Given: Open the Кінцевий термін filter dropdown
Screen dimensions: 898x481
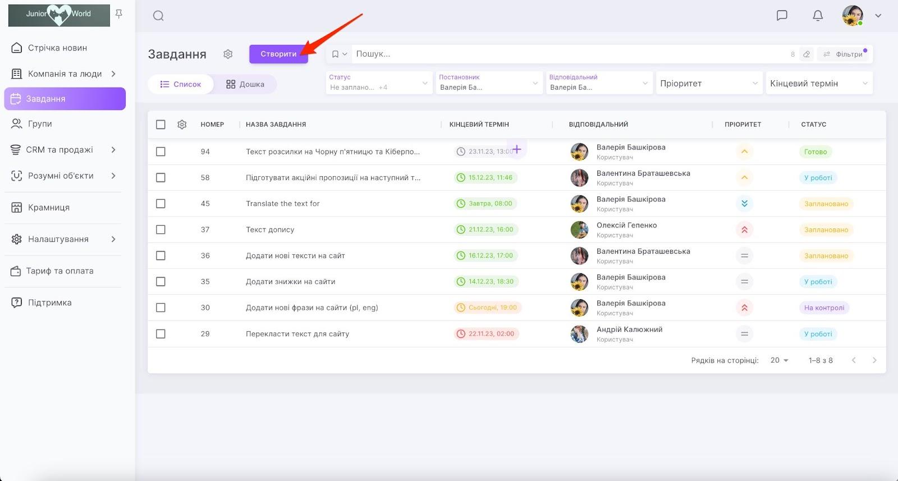Looking at the screenshot, I should click(x=819, y=84).
